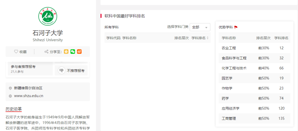
Task: Click 园艺学 subject row
Action: [254, 78]
